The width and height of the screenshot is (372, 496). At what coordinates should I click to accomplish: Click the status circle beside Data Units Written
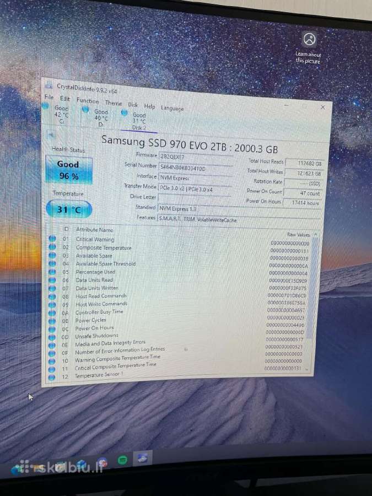[52, 288]
